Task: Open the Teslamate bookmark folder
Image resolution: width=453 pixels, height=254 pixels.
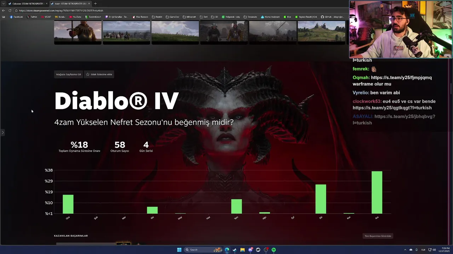Action: pyautogui.click(x=250, y=17)
